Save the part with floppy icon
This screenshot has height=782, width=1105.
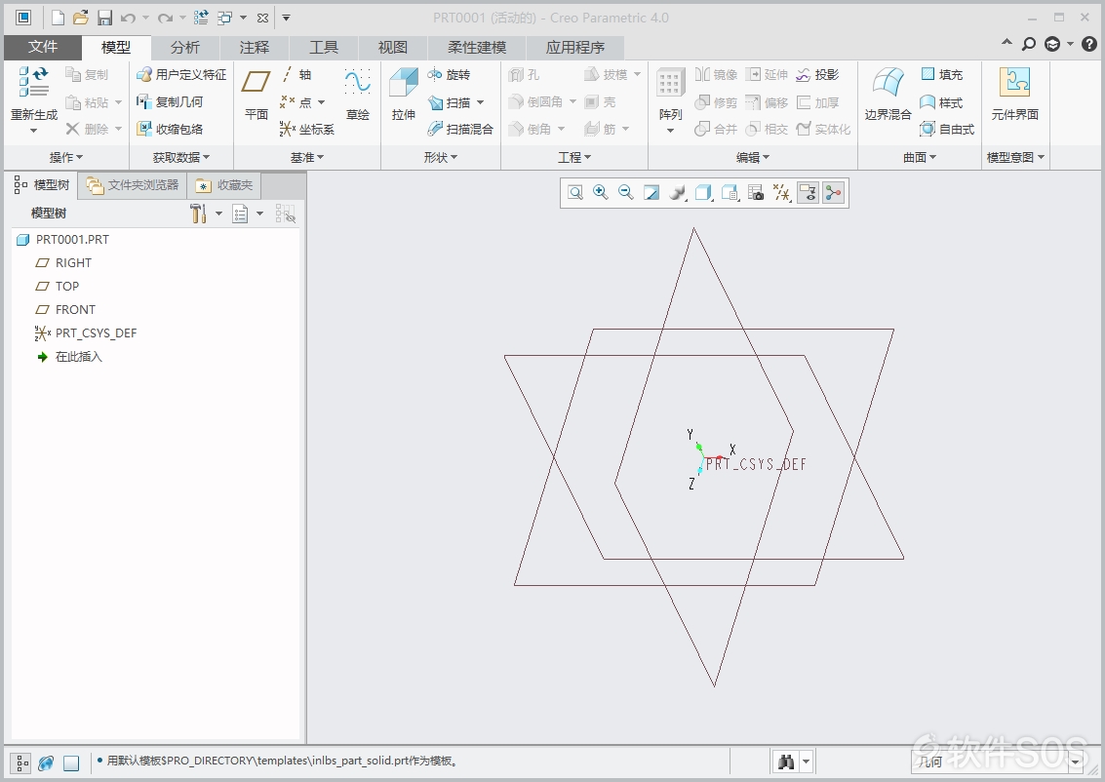(x=104, y=18)
